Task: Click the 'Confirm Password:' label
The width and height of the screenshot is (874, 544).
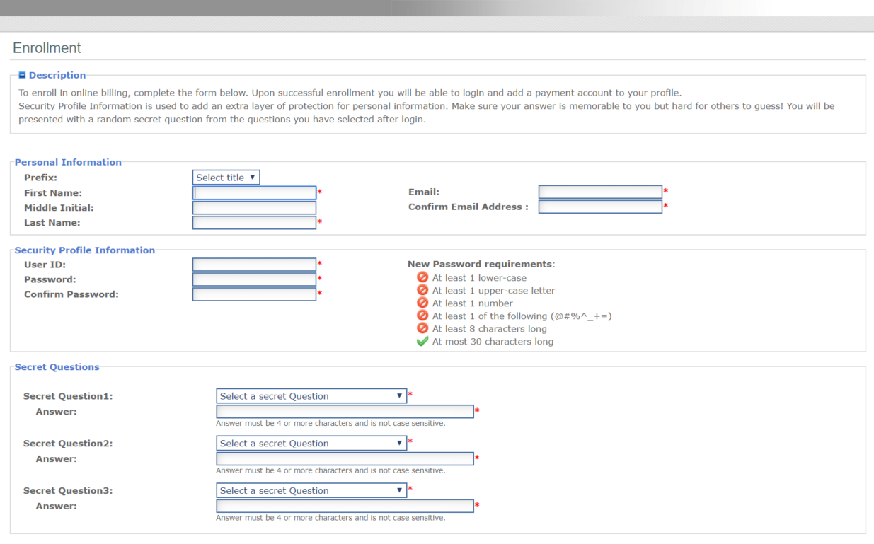Action: click(71, 294)
